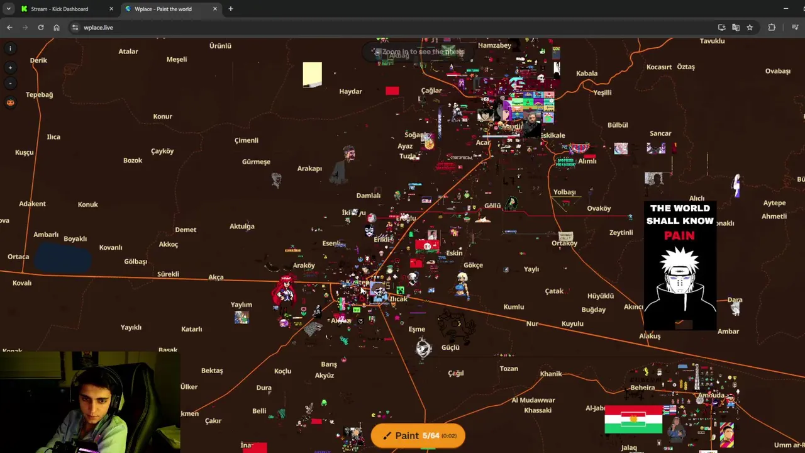Click the Demet map label

click(x=186, y=230)
